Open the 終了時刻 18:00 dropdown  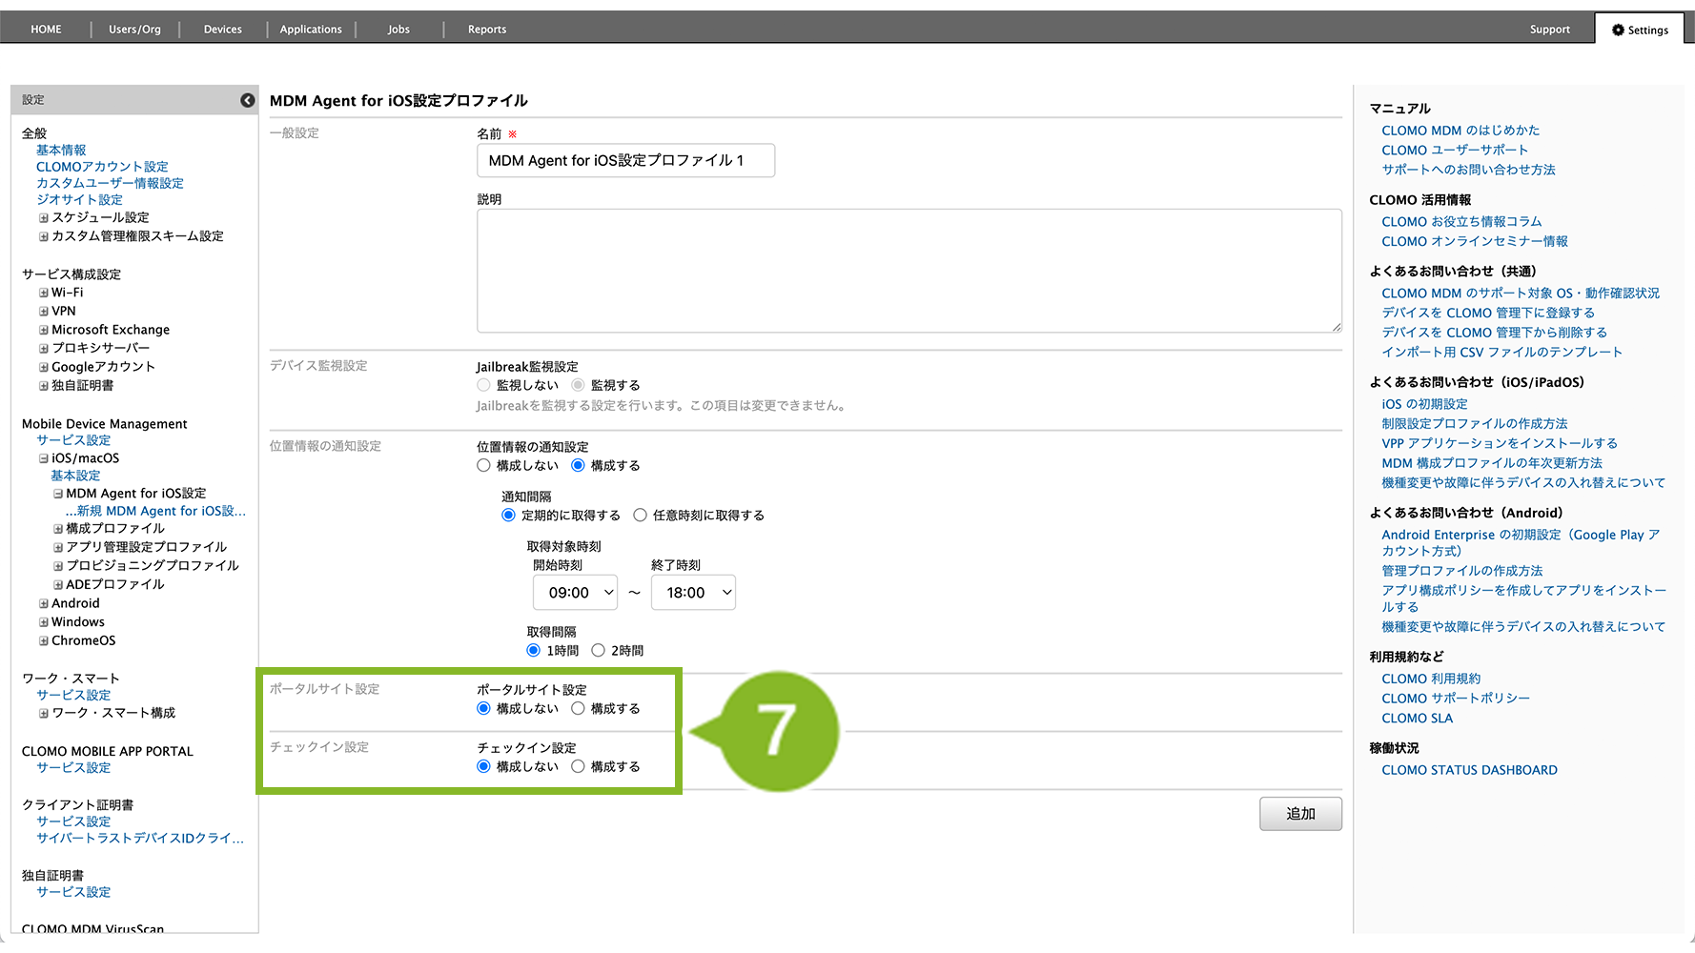point(693,593)
